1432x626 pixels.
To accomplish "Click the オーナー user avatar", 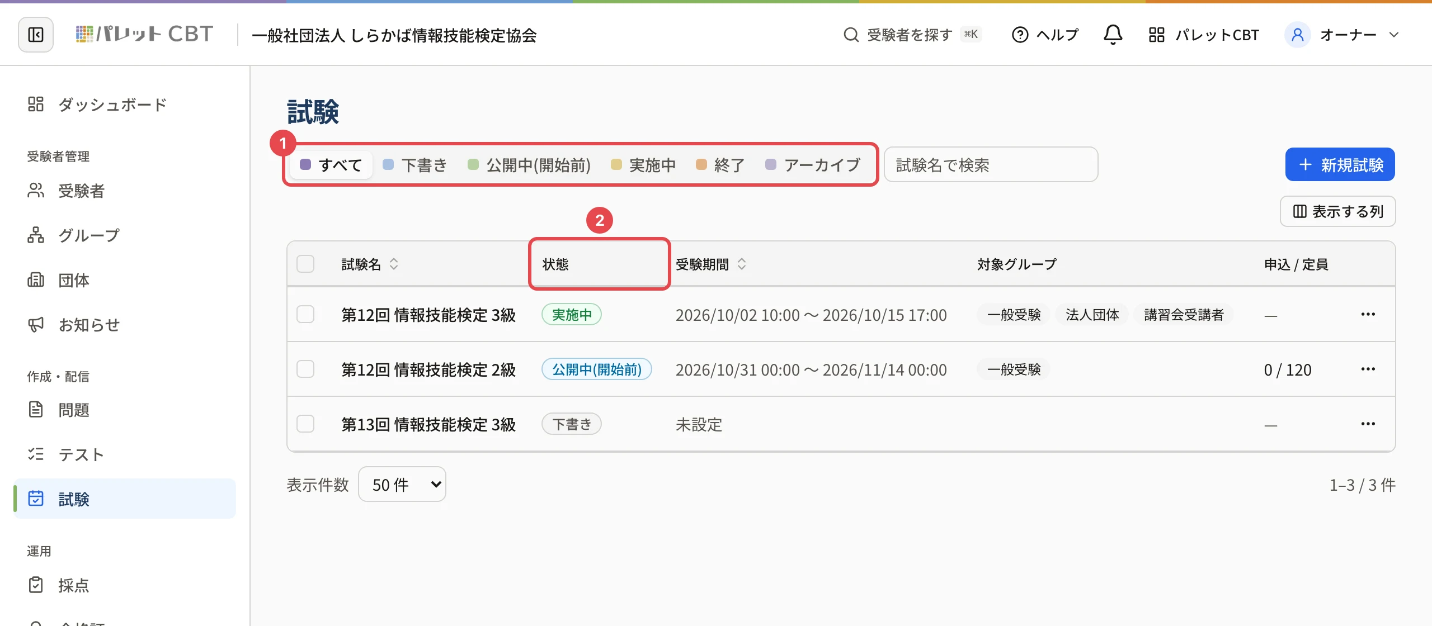I will pos(1298,35).
